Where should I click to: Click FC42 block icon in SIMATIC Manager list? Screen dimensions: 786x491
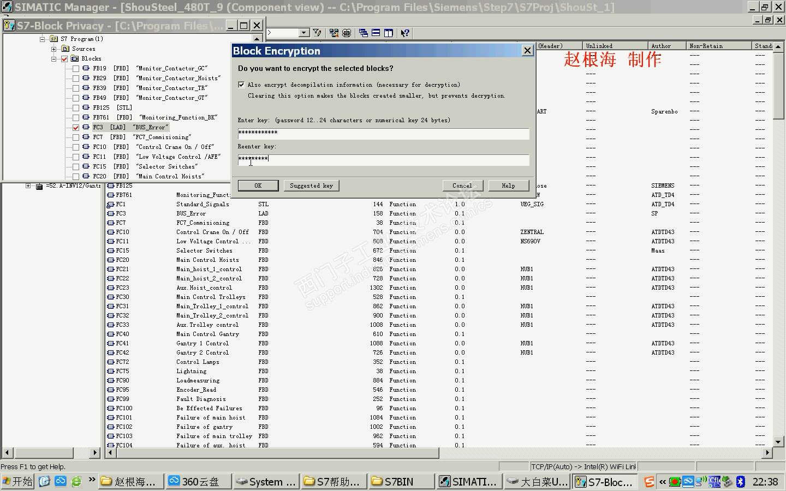111,352
